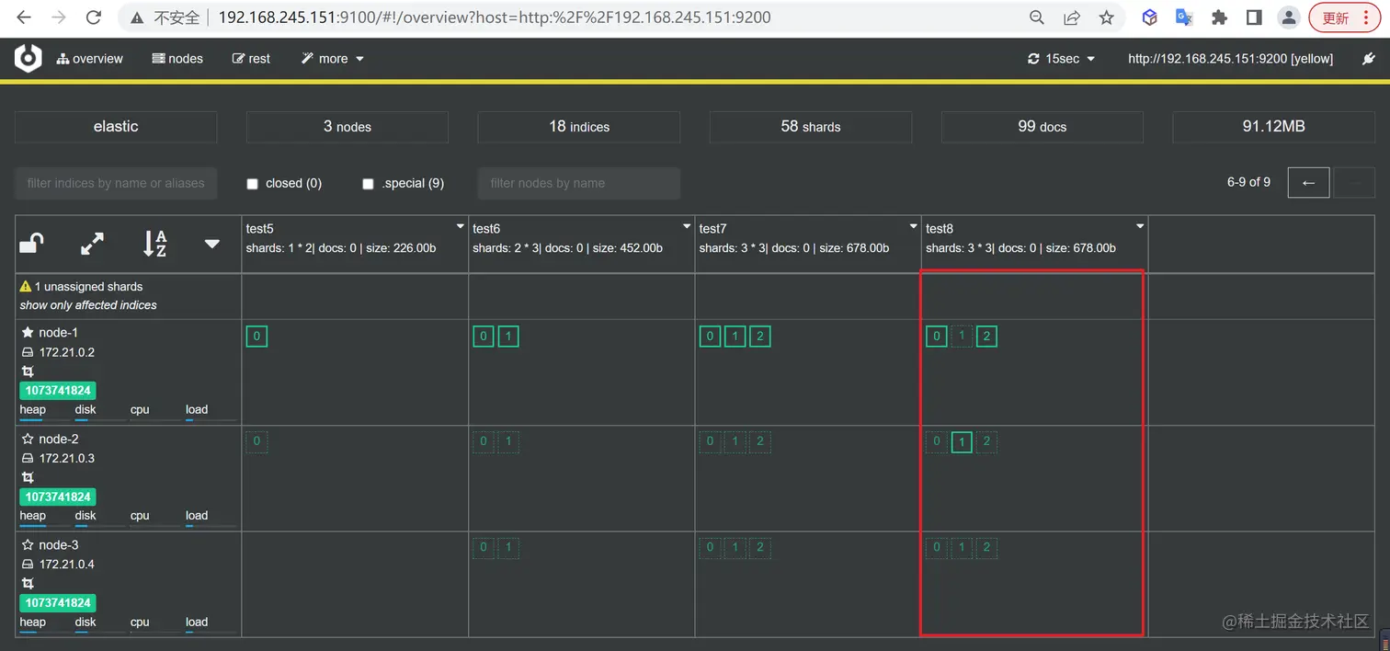Click the 18 indices summary box
This screenshot has height=651, width=1390.
click(579, 127)
